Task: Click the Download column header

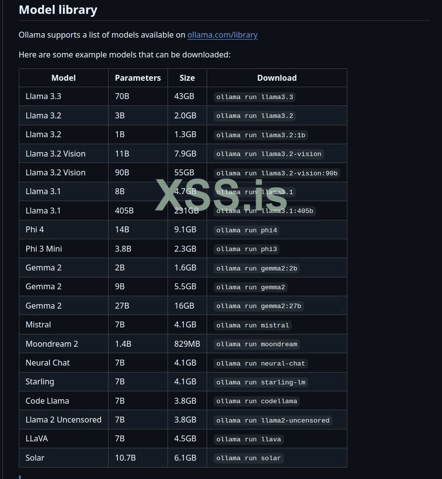Action: click(276, 78)
